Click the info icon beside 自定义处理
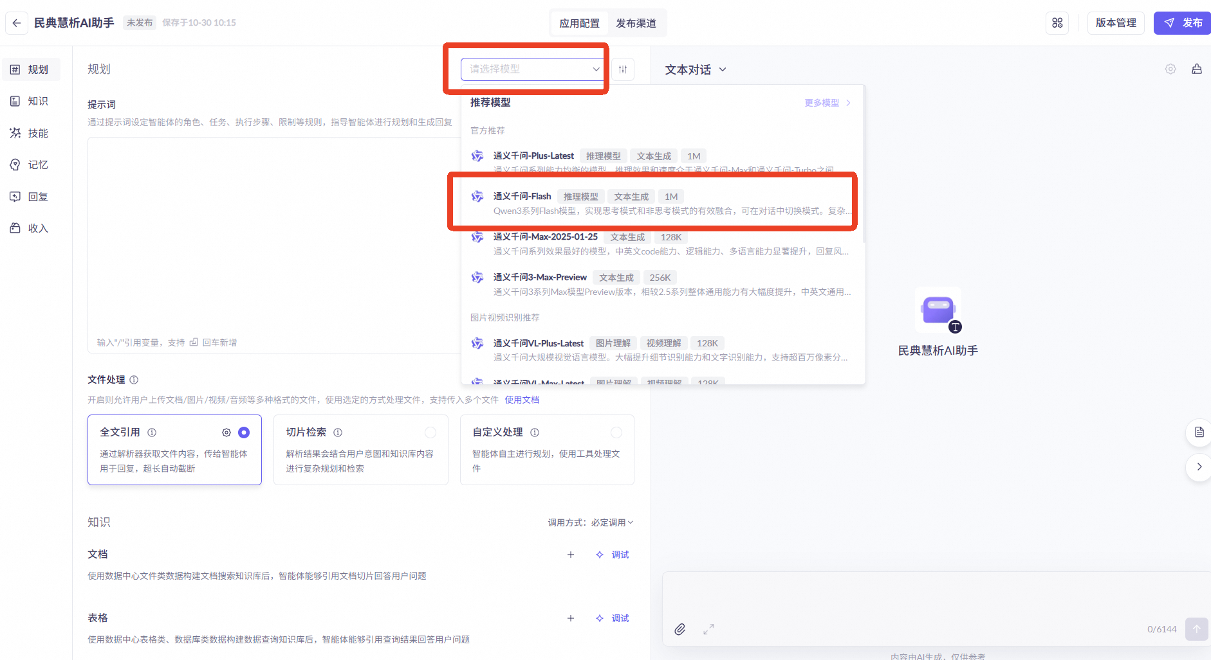Image resolution: width=1211 pixels, height=660 pixels. (535, 433)
